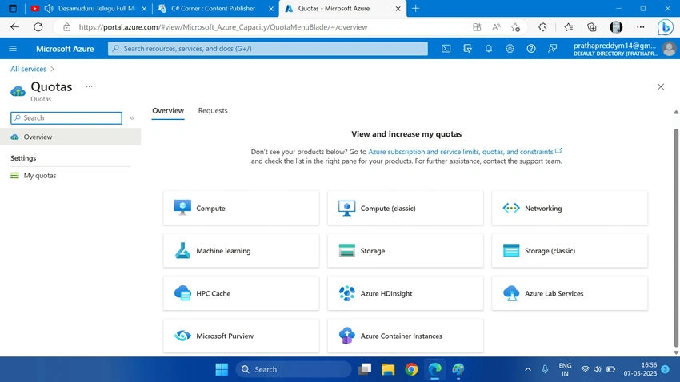Open the Machine learning quota tile
Viewport: 680px width, 382px height.
coord(241,250)
